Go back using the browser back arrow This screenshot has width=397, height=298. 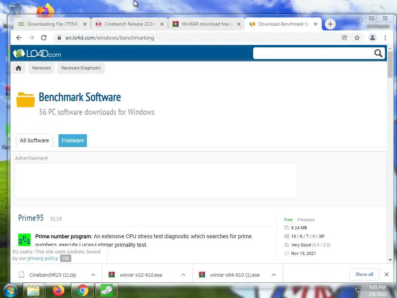(x=19, y=38)
